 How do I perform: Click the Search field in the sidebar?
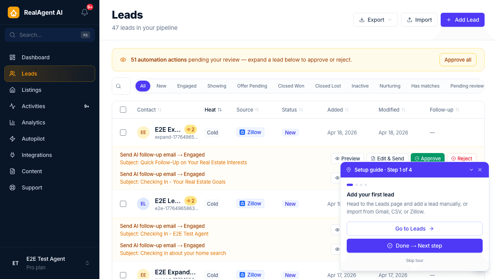(x=49, y=35)
